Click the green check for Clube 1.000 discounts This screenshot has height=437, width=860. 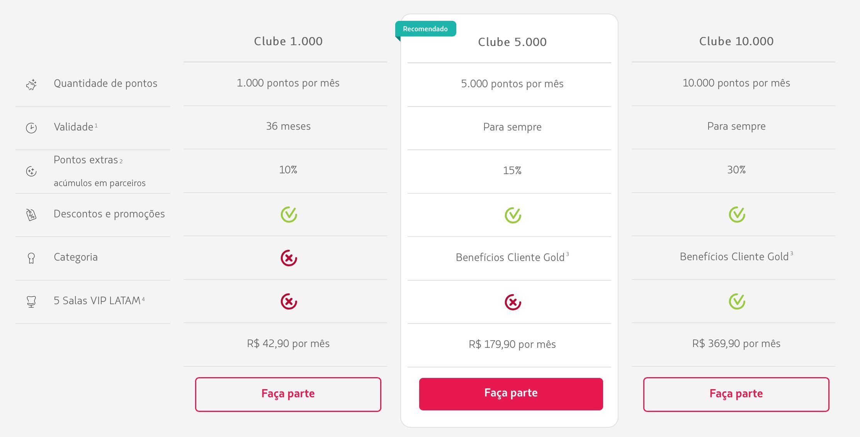tap(289, 214)
